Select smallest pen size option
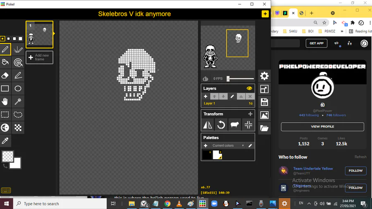This screenshot has width=372, height=209. click(x=2, y=39)
